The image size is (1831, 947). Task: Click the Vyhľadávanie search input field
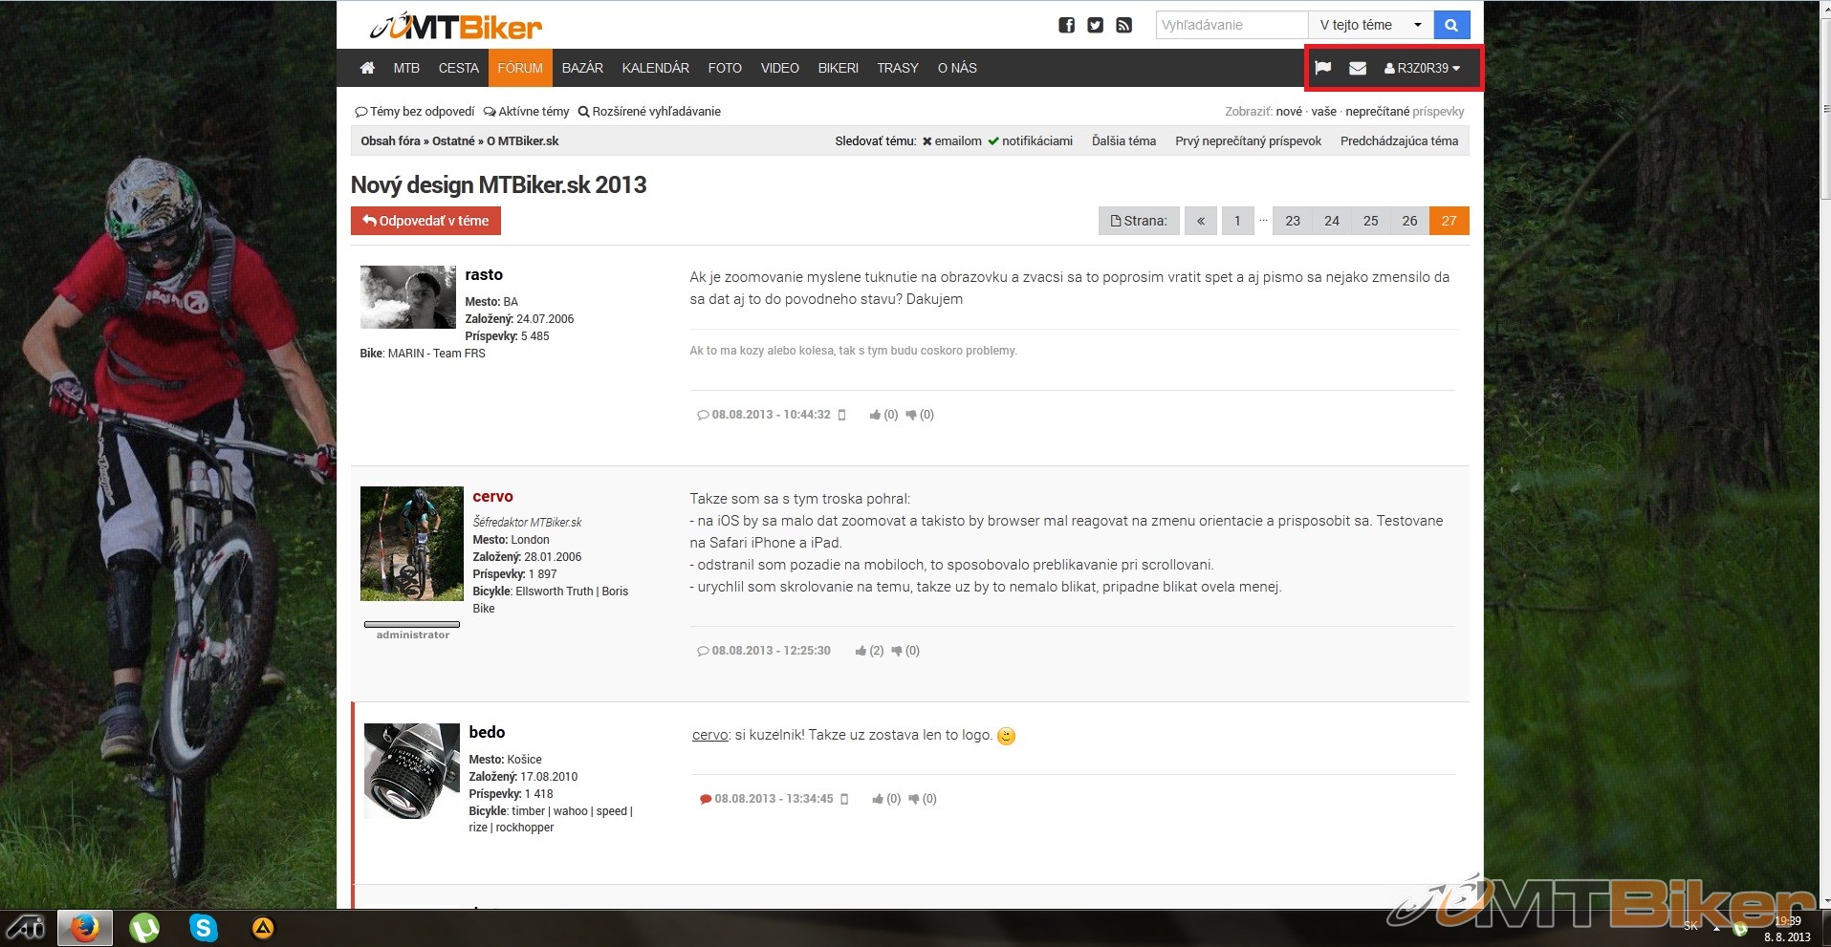(1231, 26)
